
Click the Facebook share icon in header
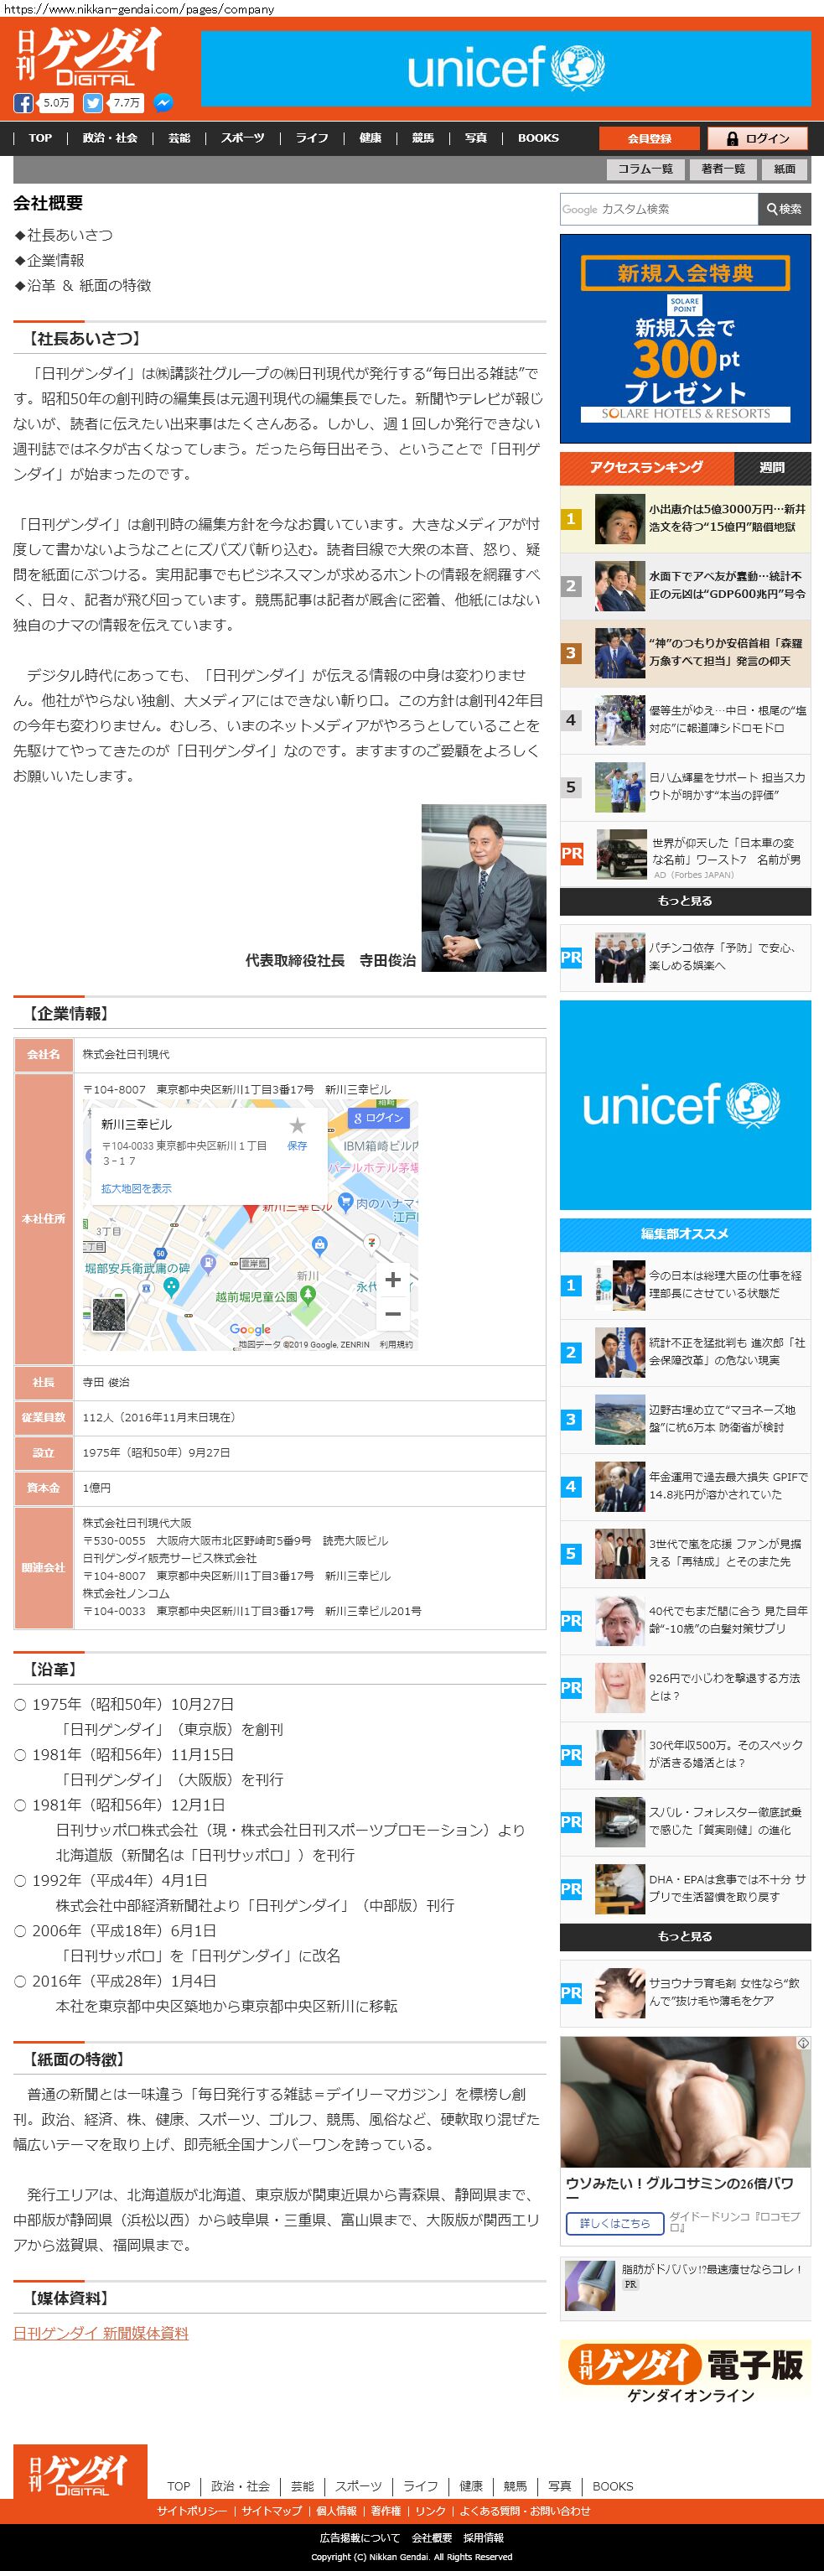pyautogui.click(x=23, y=103)
